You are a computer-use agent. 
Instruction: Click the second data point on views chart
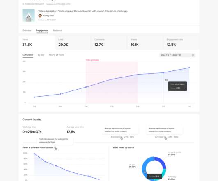point(60,94)
